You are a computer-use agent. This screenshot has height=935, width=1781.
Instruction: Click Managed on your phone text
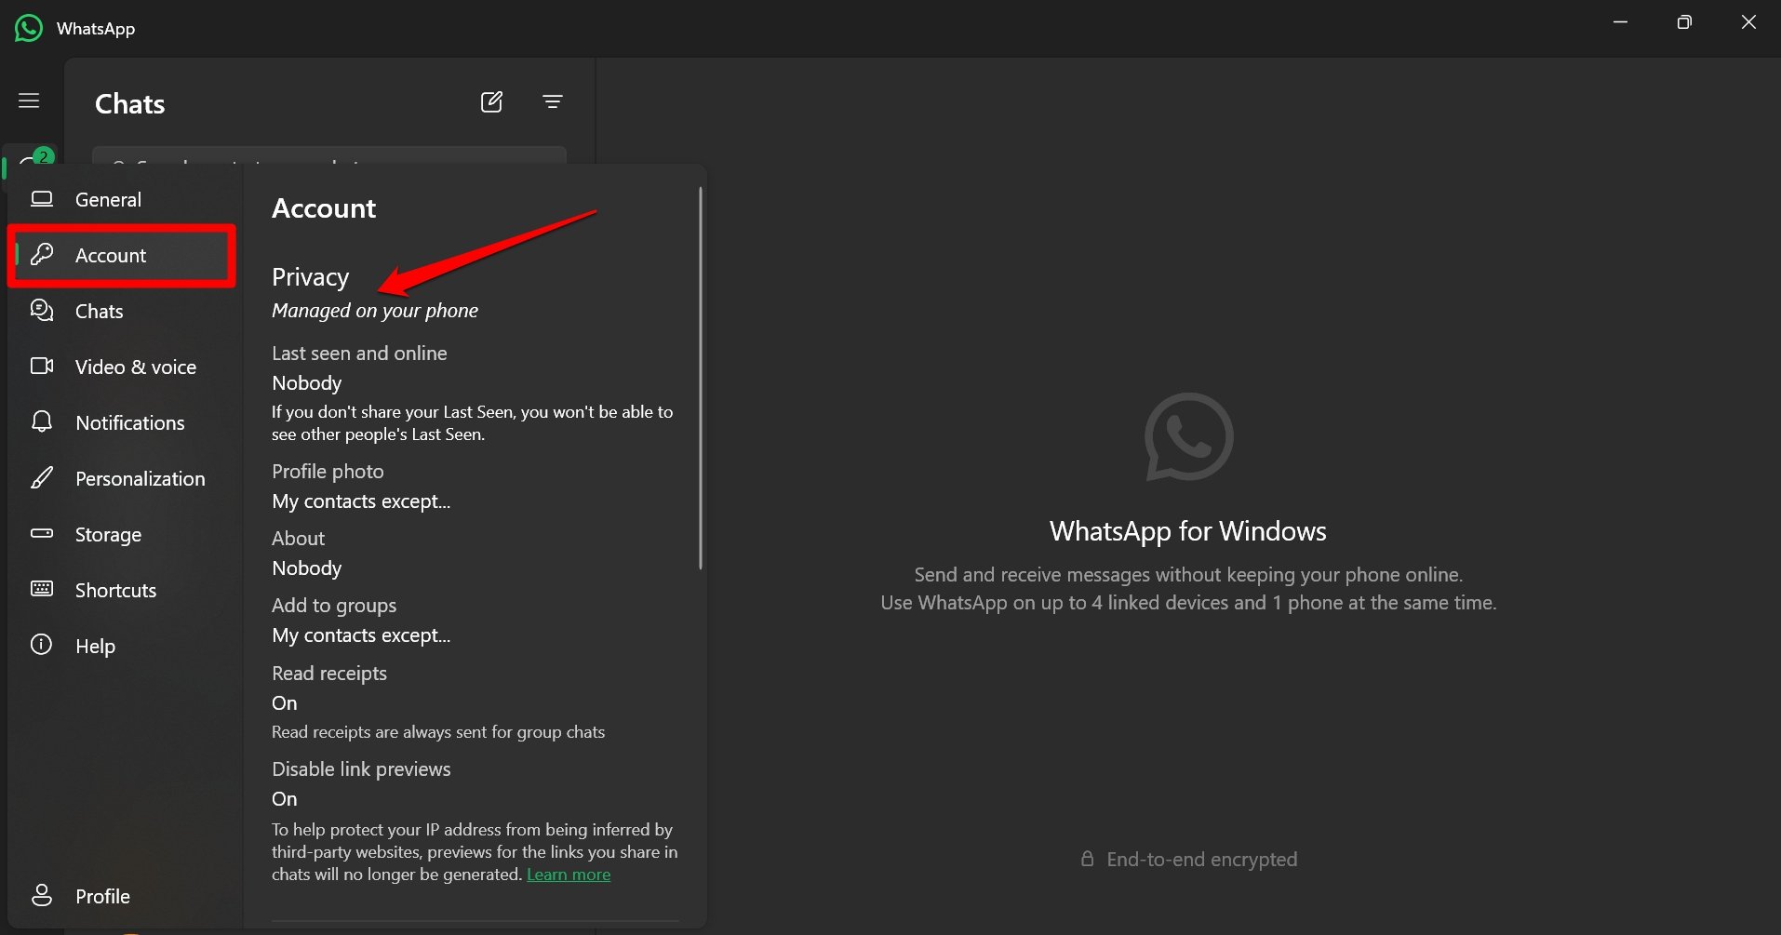375,311
